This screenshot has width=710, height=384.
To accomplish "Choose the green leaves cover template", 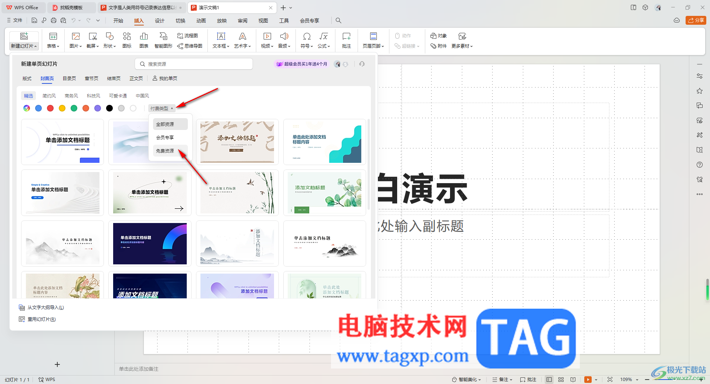I will (325, 193).
